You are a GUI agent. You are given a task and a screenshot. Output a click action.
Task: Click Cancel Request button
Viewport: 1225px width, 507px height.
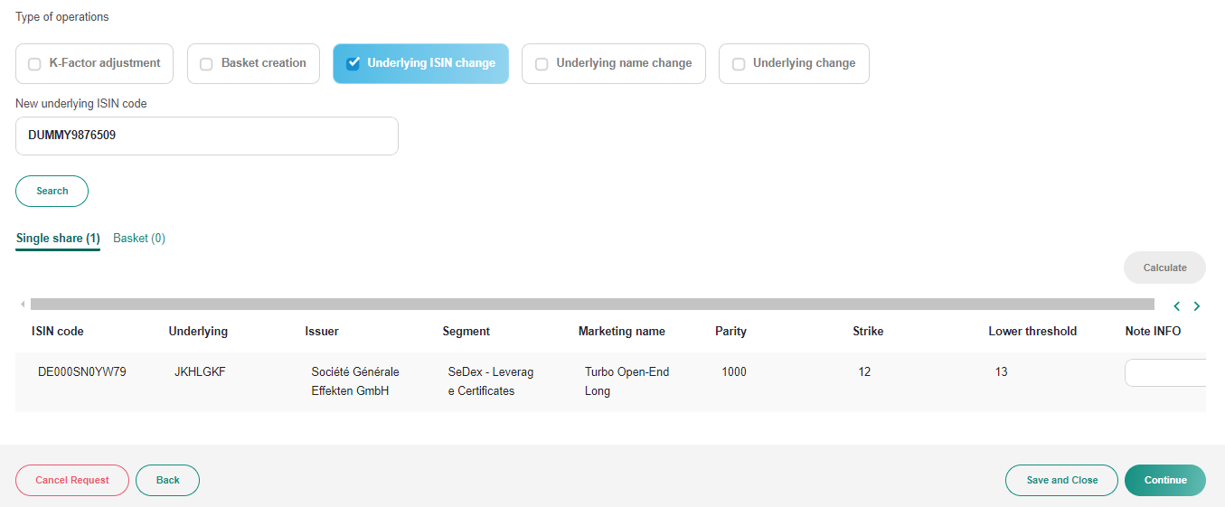pos(72,480)
